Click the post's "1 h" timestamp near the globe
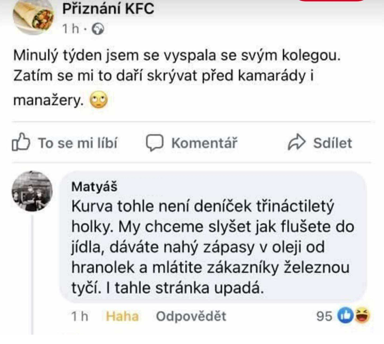 click(71, 29)
